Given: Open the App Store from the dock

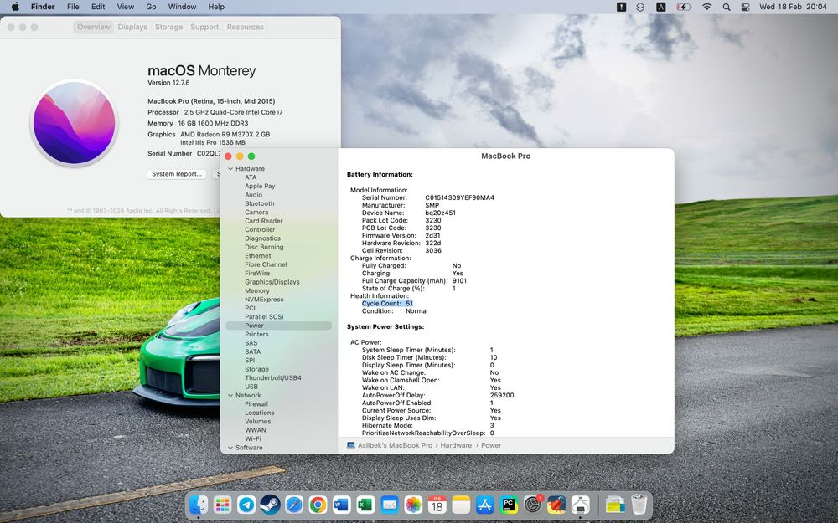Looking at the screenshot, I should pyautogui.click(x=484, y=505).
